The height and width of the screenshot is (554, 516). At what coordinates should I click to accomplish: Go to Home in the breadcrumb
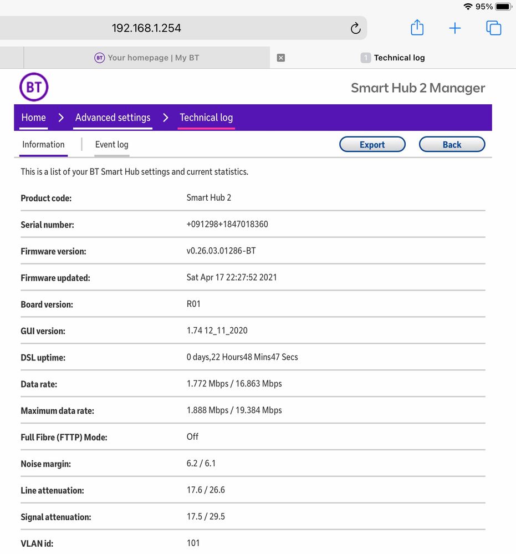(x=33, y=118)
